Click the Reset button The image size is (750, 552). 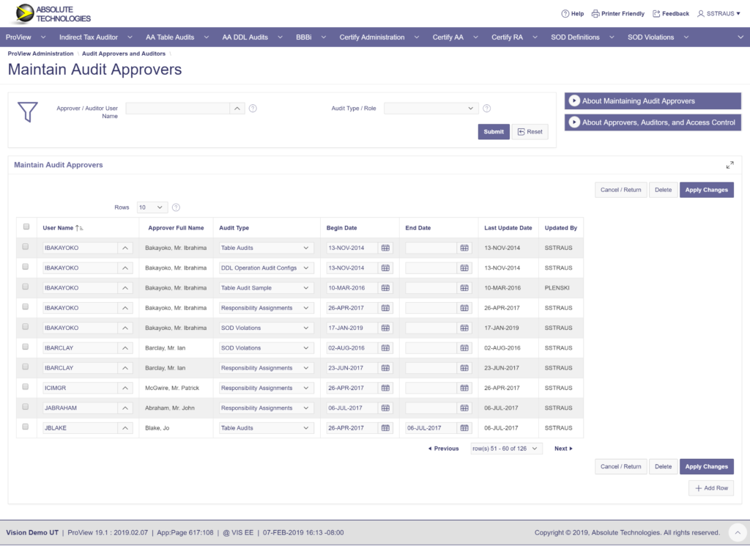point(530,132)
